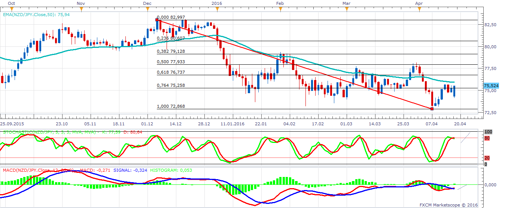Click the MACD 0,000 zero-line axis label
Image resolution: width=505 pixels, height=208 pixels.
coord(490,185)
